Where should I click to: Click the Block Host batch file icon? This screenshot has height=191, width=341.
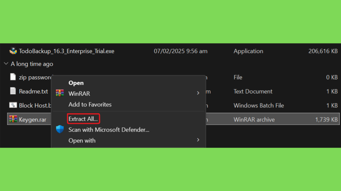point(13,105)
